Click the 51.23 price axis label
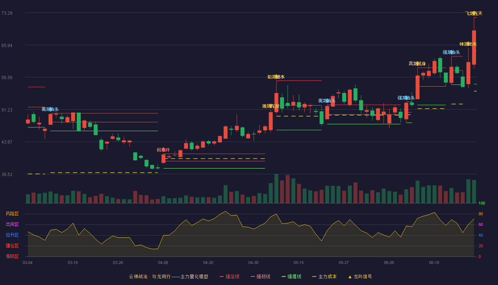Viewport: 498px width, 285px height. 7,110
